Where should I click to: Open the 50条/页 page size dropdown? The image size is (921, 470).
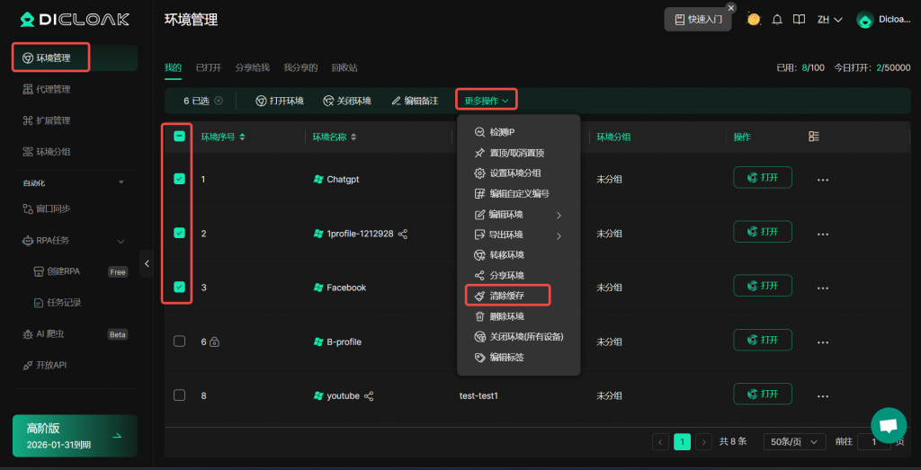(x=794, y=441)
